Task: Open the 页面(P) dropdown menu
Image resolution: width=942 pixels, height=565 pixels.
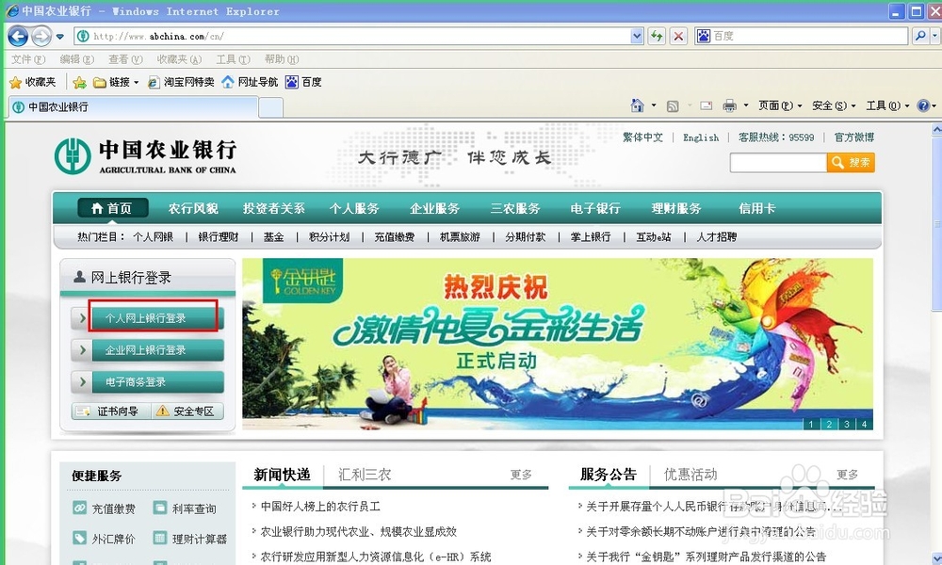Action: pyautogui.click(x=780, y=105)
